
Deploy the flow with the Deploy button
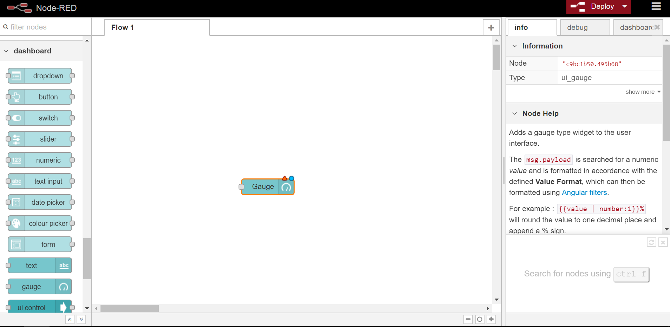[592, 7]
